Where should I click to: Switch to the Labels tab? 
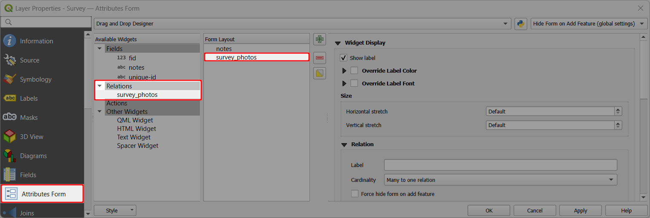pos(29,99)
